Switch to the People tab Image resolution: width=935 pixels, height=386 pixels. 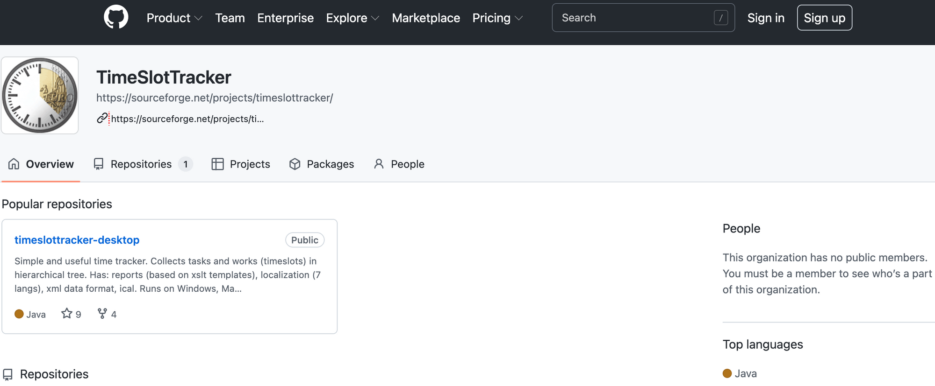[x=399, y=164]
